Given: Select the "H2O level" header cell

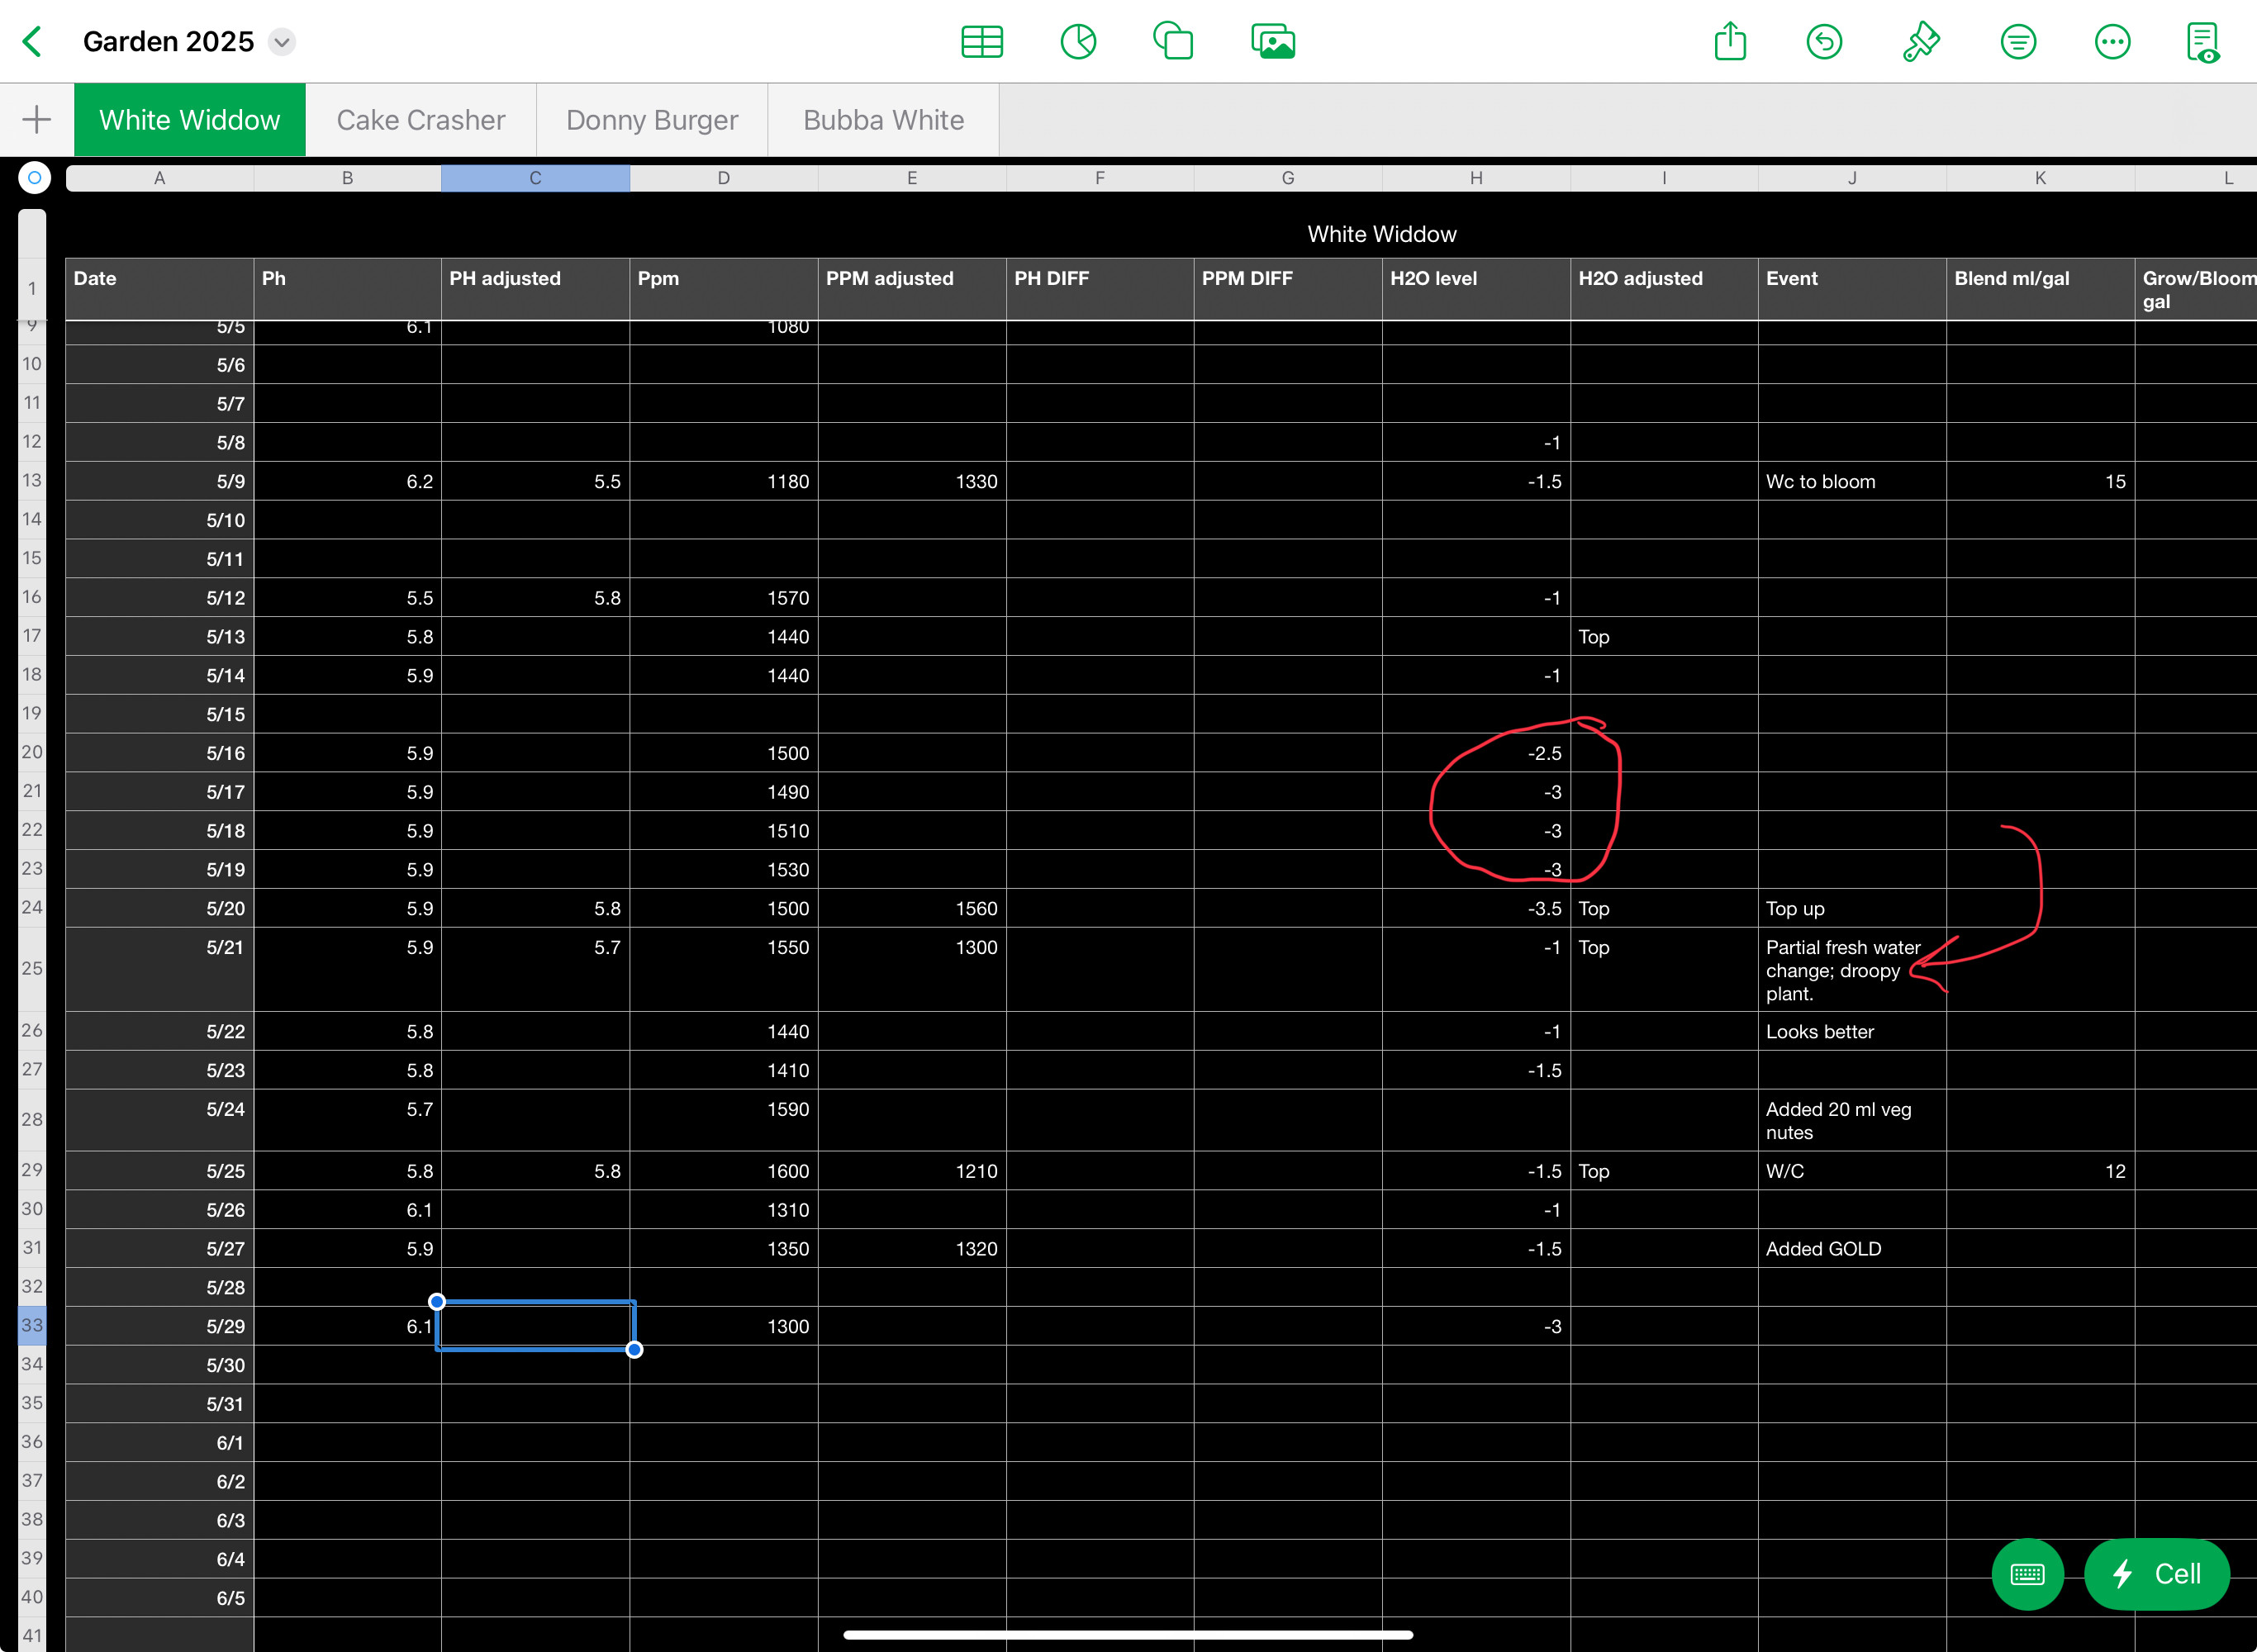Looking at the screenshot, I should click(x=1476, y=290).
